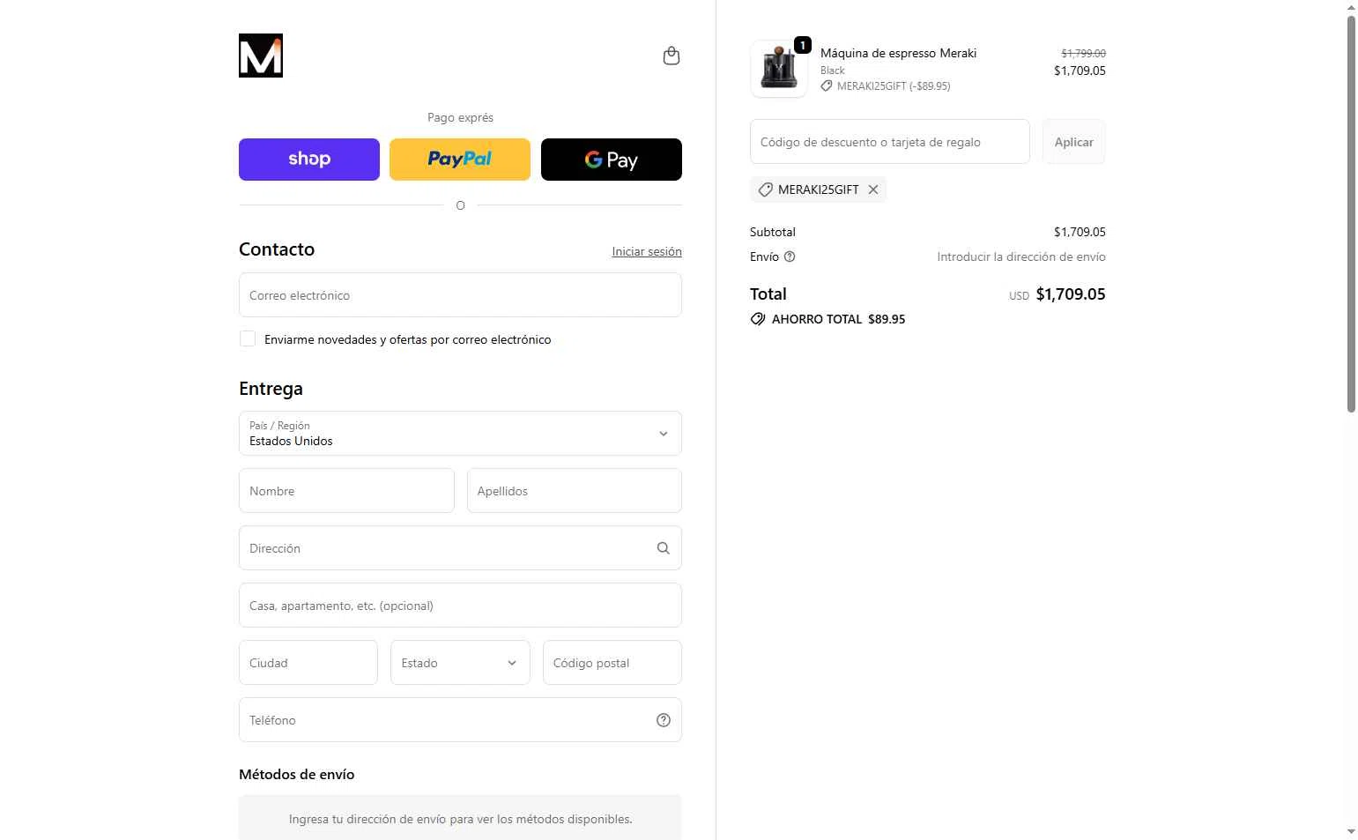Select the Dirección address field
1358x840 pixels.
[x=460, y=547]
